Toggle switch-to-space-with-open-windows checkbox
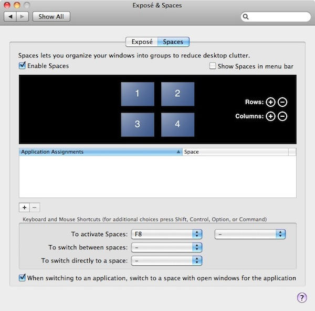Viewport: 315px width, 311px height. (x=22, y=277)
